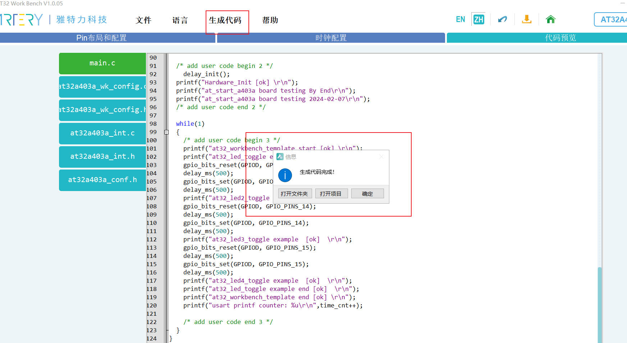Click "testing 2024-02-07" printf line

coord(273,99)
